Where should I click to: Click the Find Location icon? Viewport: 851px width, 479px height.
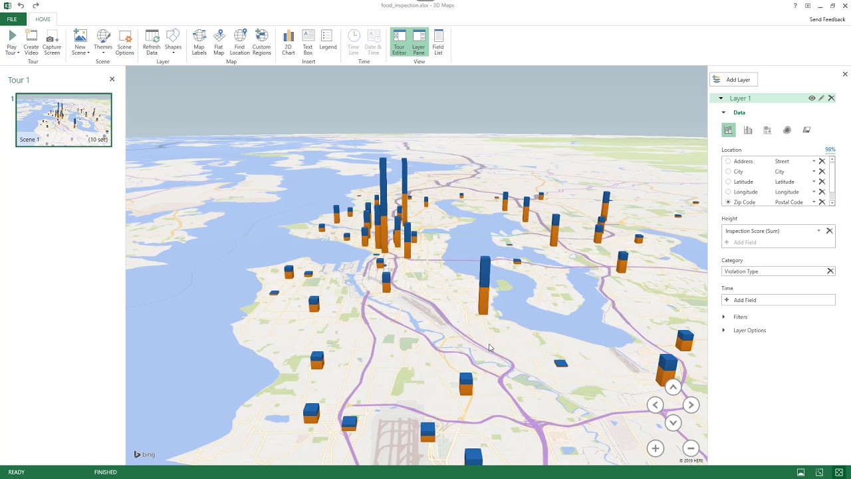[239, 42]
